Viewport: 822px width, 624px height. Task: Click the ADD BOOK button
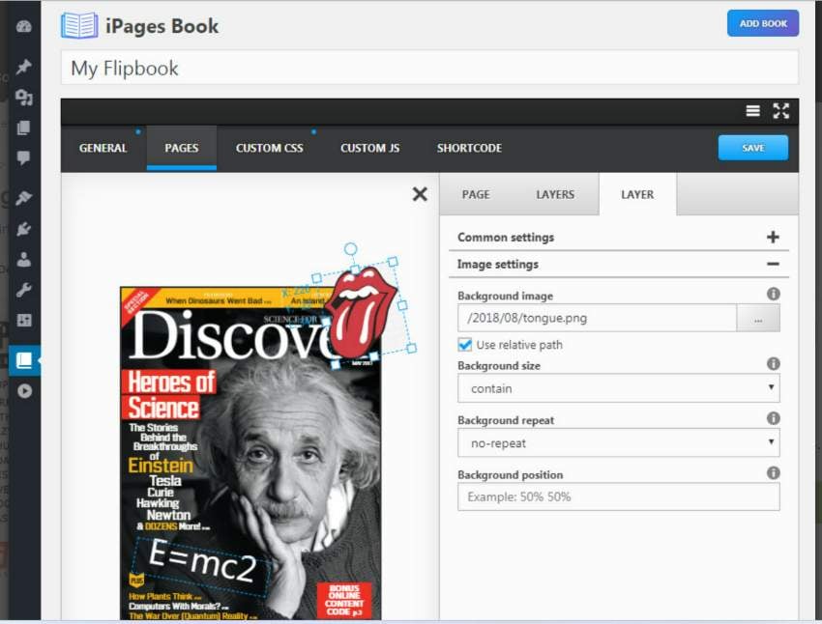pos(763,23)
